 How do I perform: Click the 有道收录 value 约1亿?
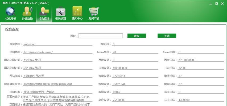click(116, 92)
